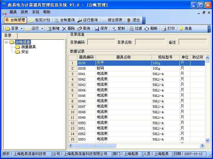Expand the 运行 toolbar dropdown arrow

pyautogui.click(x=42, y=28)
